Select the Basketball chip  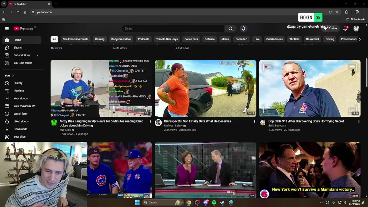313,39
